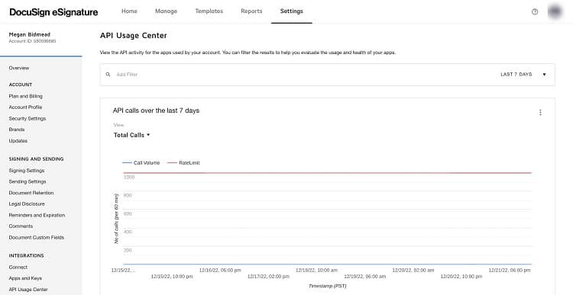Image resolution: width=573 pixels, height=295 pixels.
Task: Open Signing Settings
Action: [x=27, y=171]
